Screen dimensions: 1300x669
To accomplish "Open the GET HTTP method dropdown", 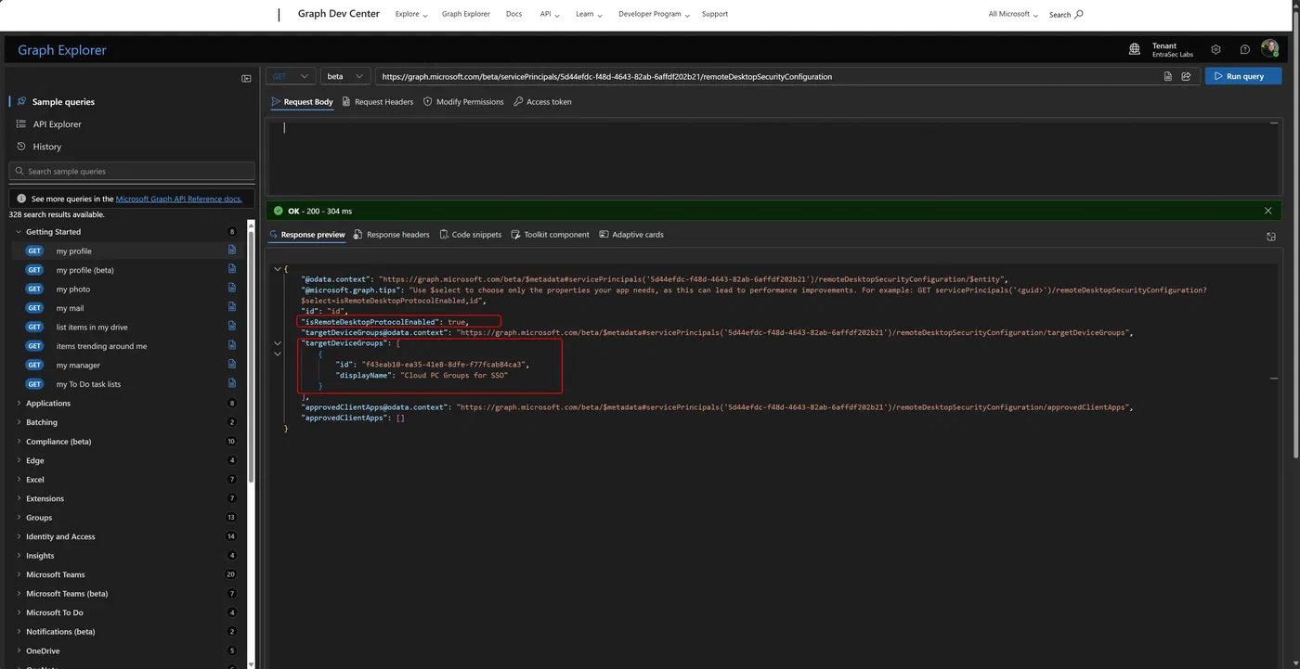I will [291, 76].
